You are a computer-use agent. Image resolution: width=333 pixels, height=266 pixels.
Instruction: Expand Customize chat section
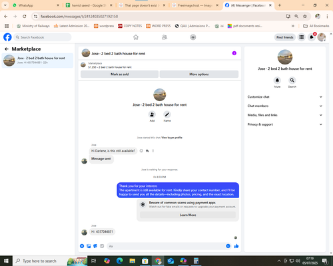coord(285,97)
